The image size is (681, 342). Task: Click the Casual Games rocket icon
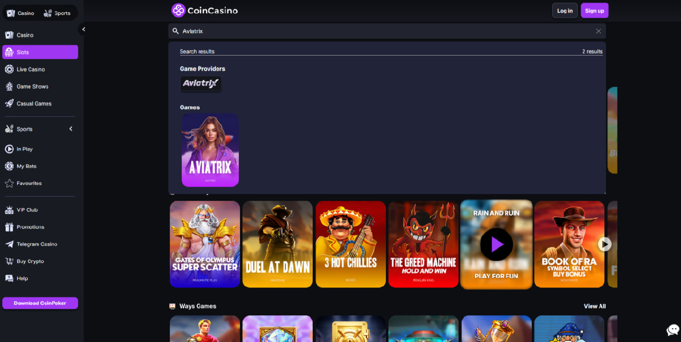pos(9,104)
